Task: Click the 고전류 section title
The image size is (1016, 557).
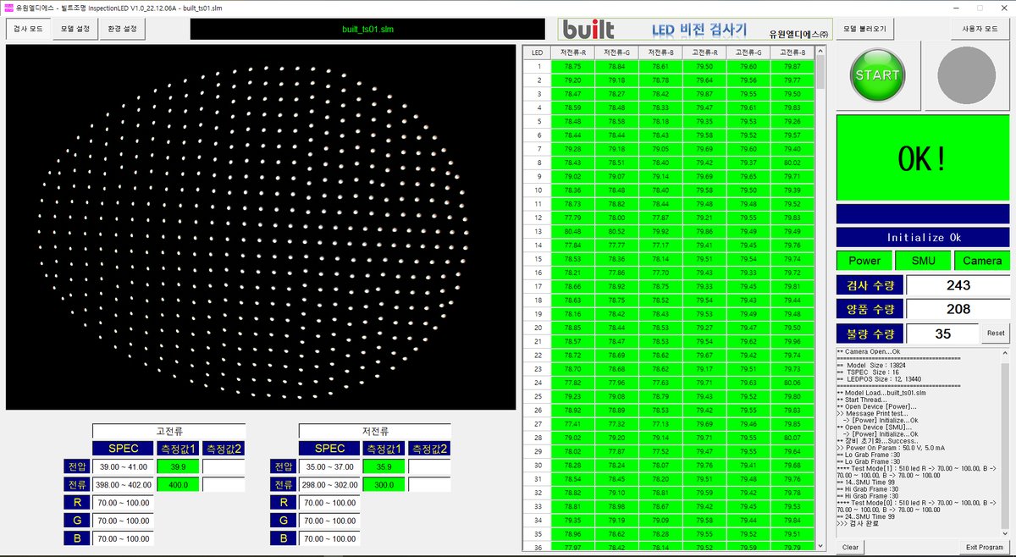Action: [x=168, y=431]
